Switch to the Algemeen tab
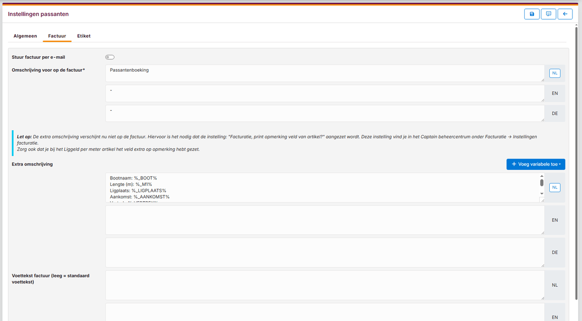 25,36
